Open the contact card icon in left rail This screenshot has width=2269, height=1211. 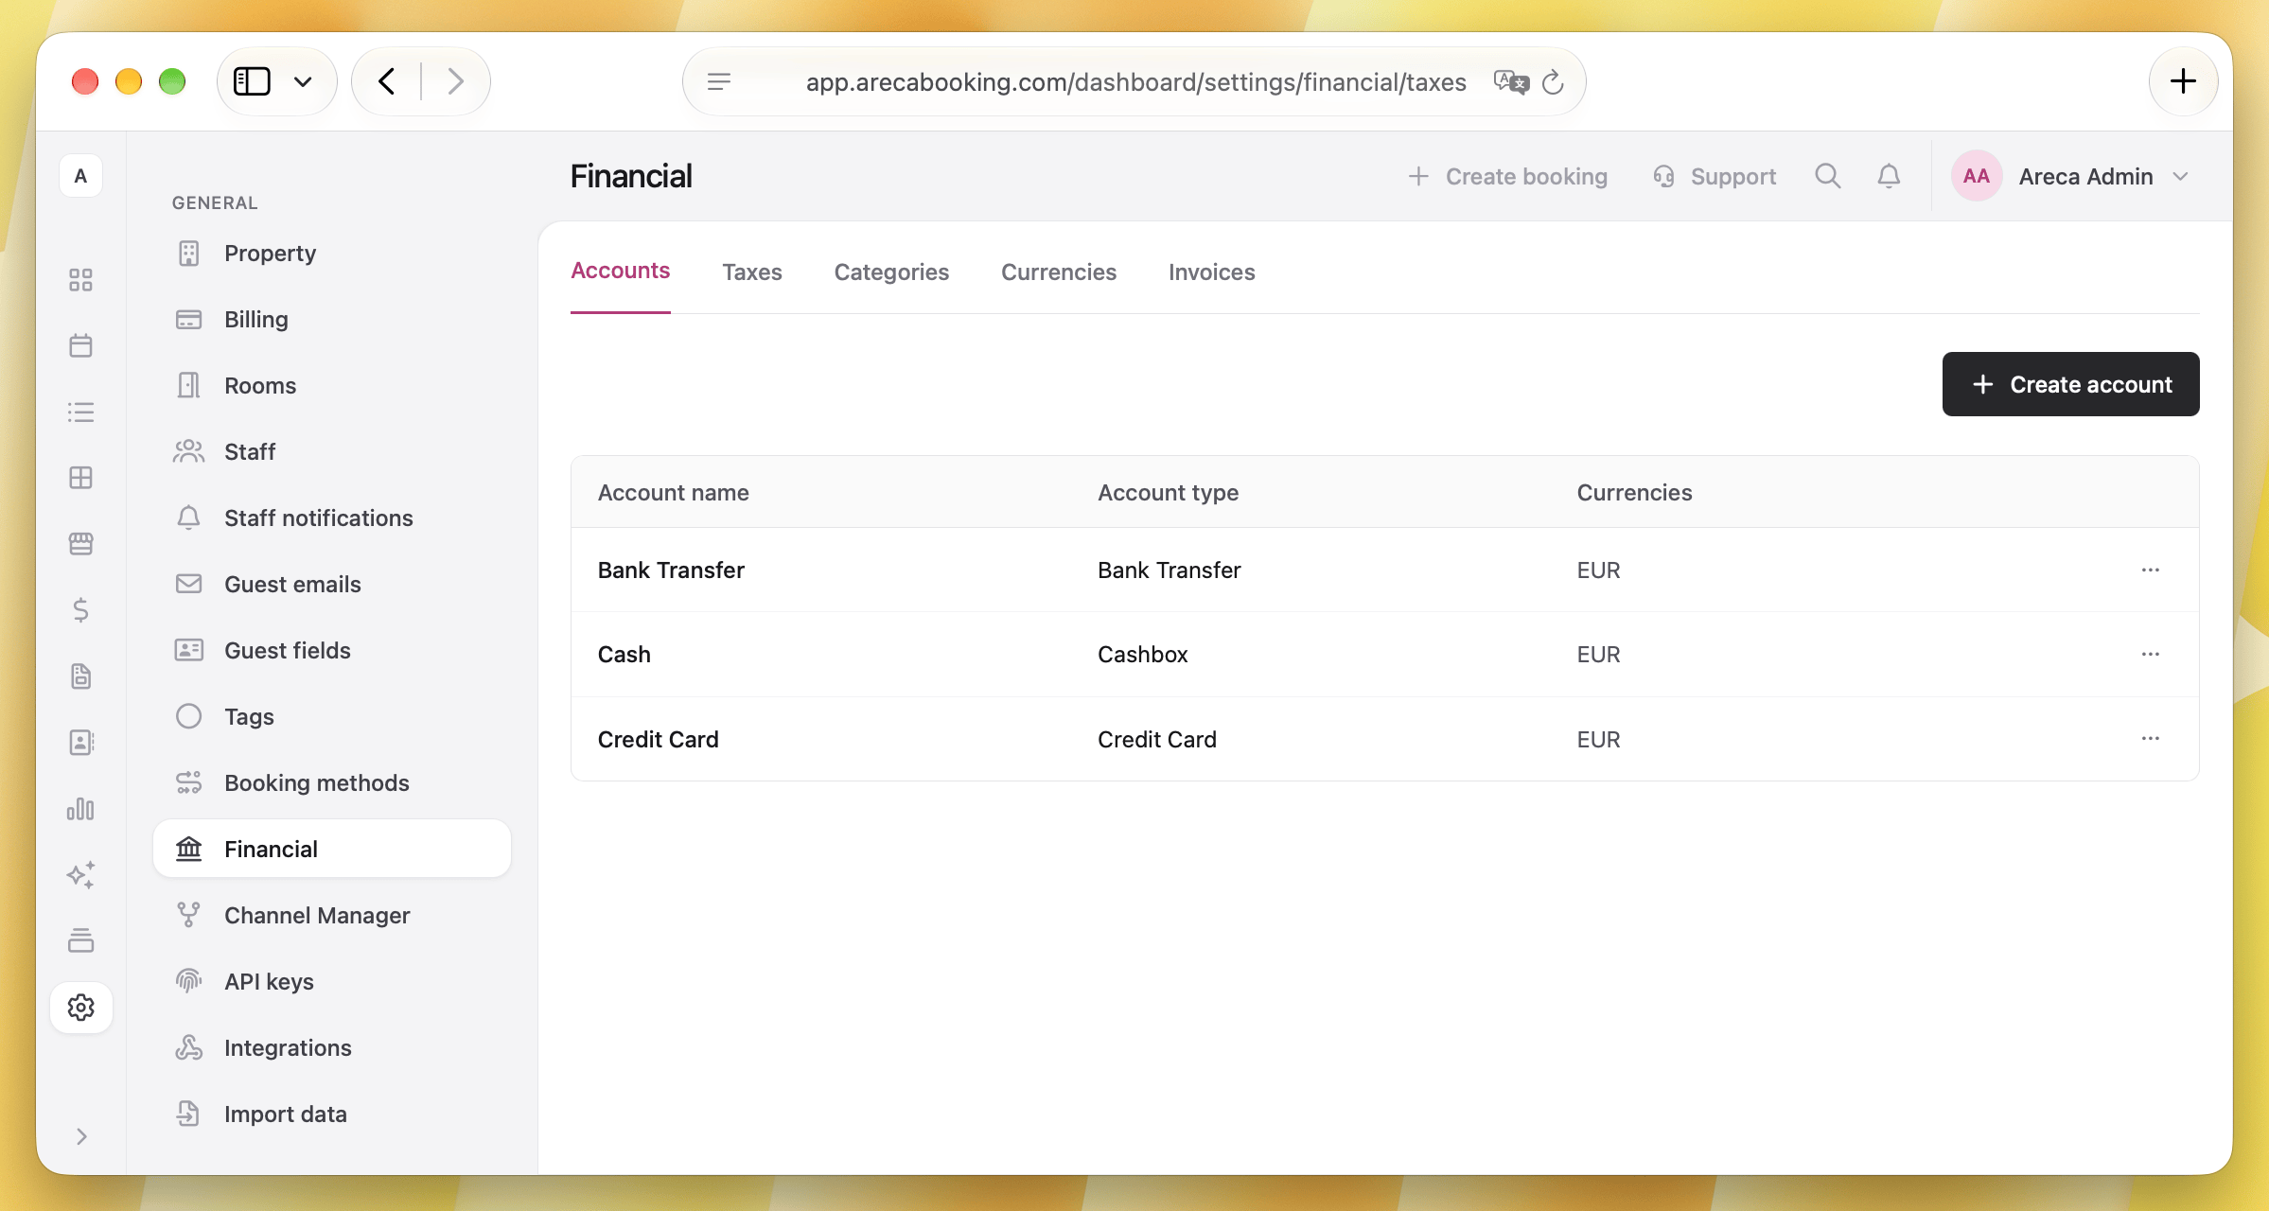coord(80,743)
